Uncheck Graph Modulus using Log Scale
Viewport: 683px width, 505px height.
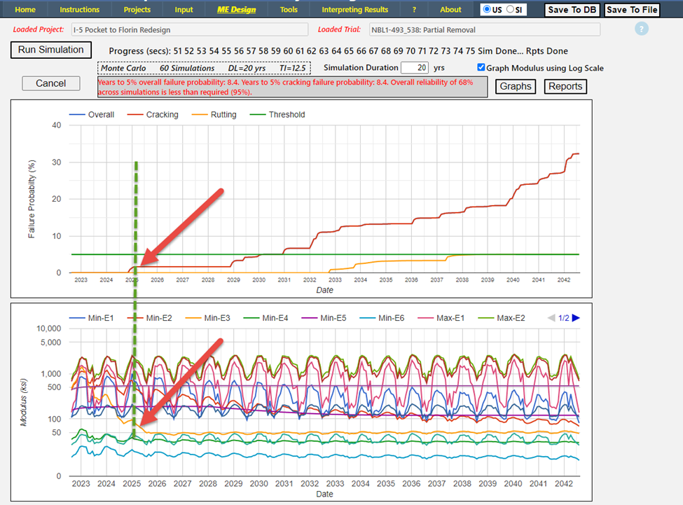481,68
